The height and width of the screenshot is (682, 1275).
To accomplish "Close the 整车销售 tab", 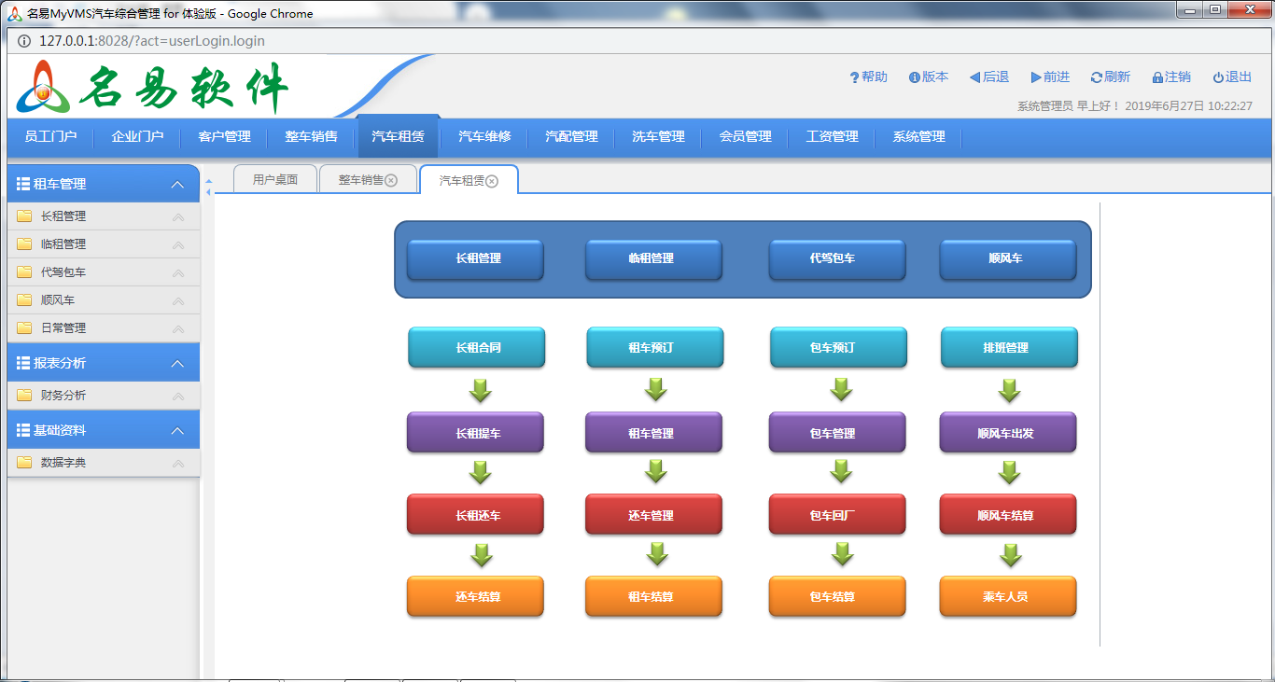I will [x=391, y=180].
